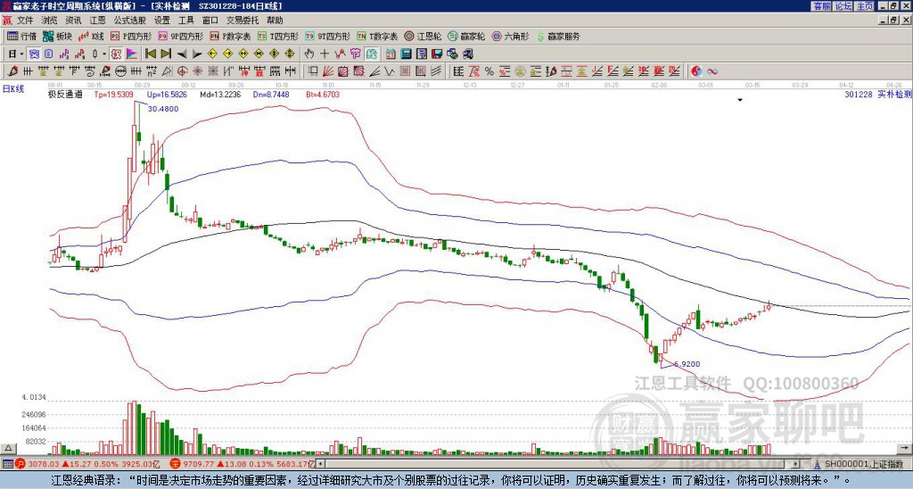Click the jump-to-first-bar green arrow icon
Viewport: 913px width, 489px height.
pyautogui.click(x=150, y=54)
